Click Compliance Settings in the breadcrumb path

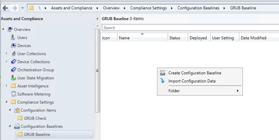point(148,8)
